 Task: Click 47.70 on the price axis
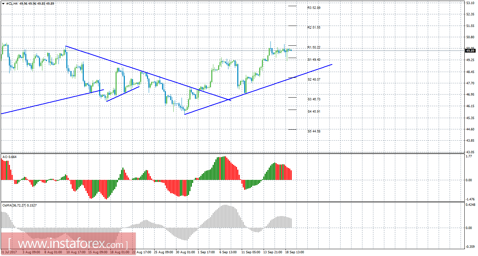[x=470, y=83]
